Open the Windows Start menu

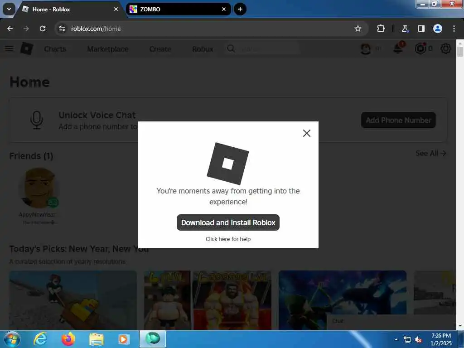tap(12, 339)
